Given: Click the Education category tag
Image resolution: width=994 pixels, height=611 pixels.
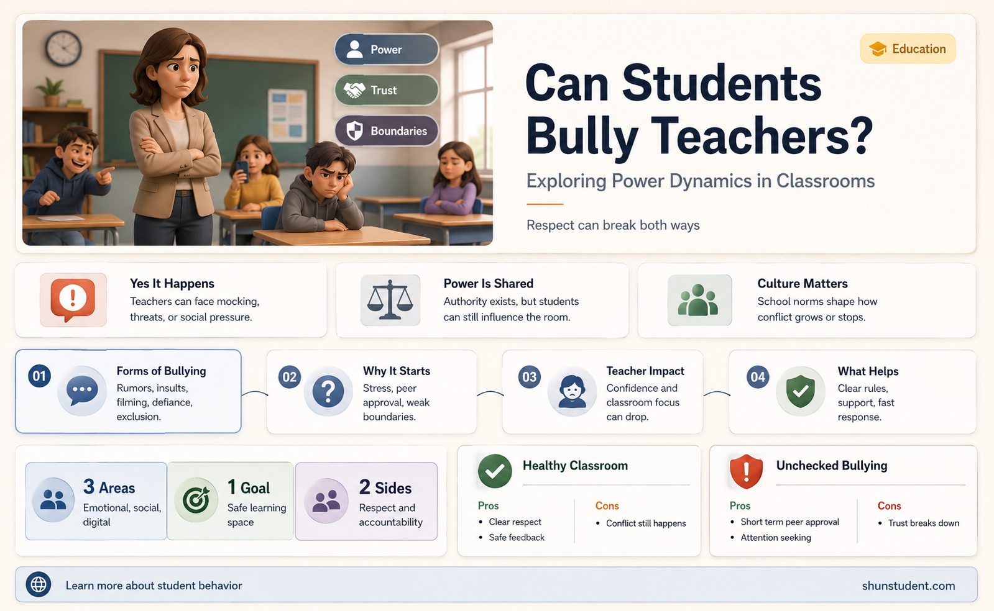Looking at the screenshot, I should pos(908,49).
